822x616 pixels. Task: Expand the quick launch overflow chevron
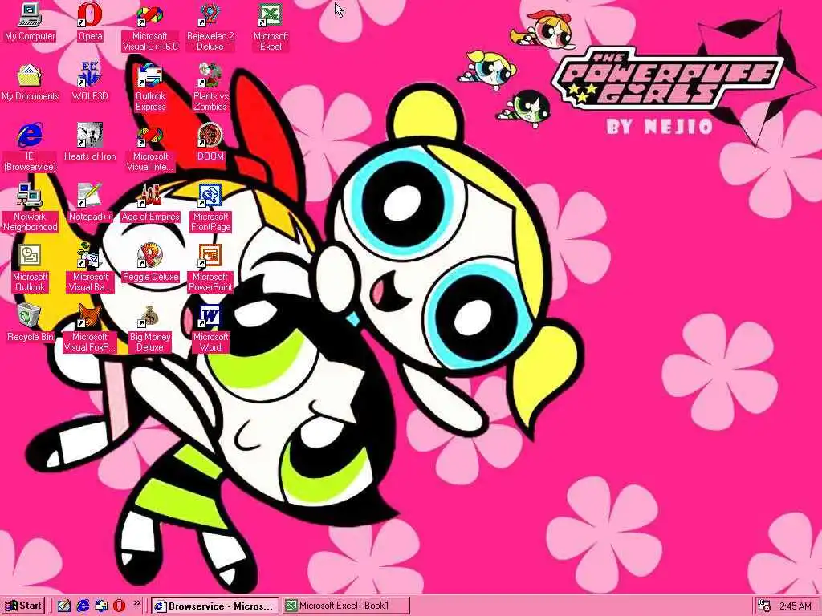pos(136,603)
